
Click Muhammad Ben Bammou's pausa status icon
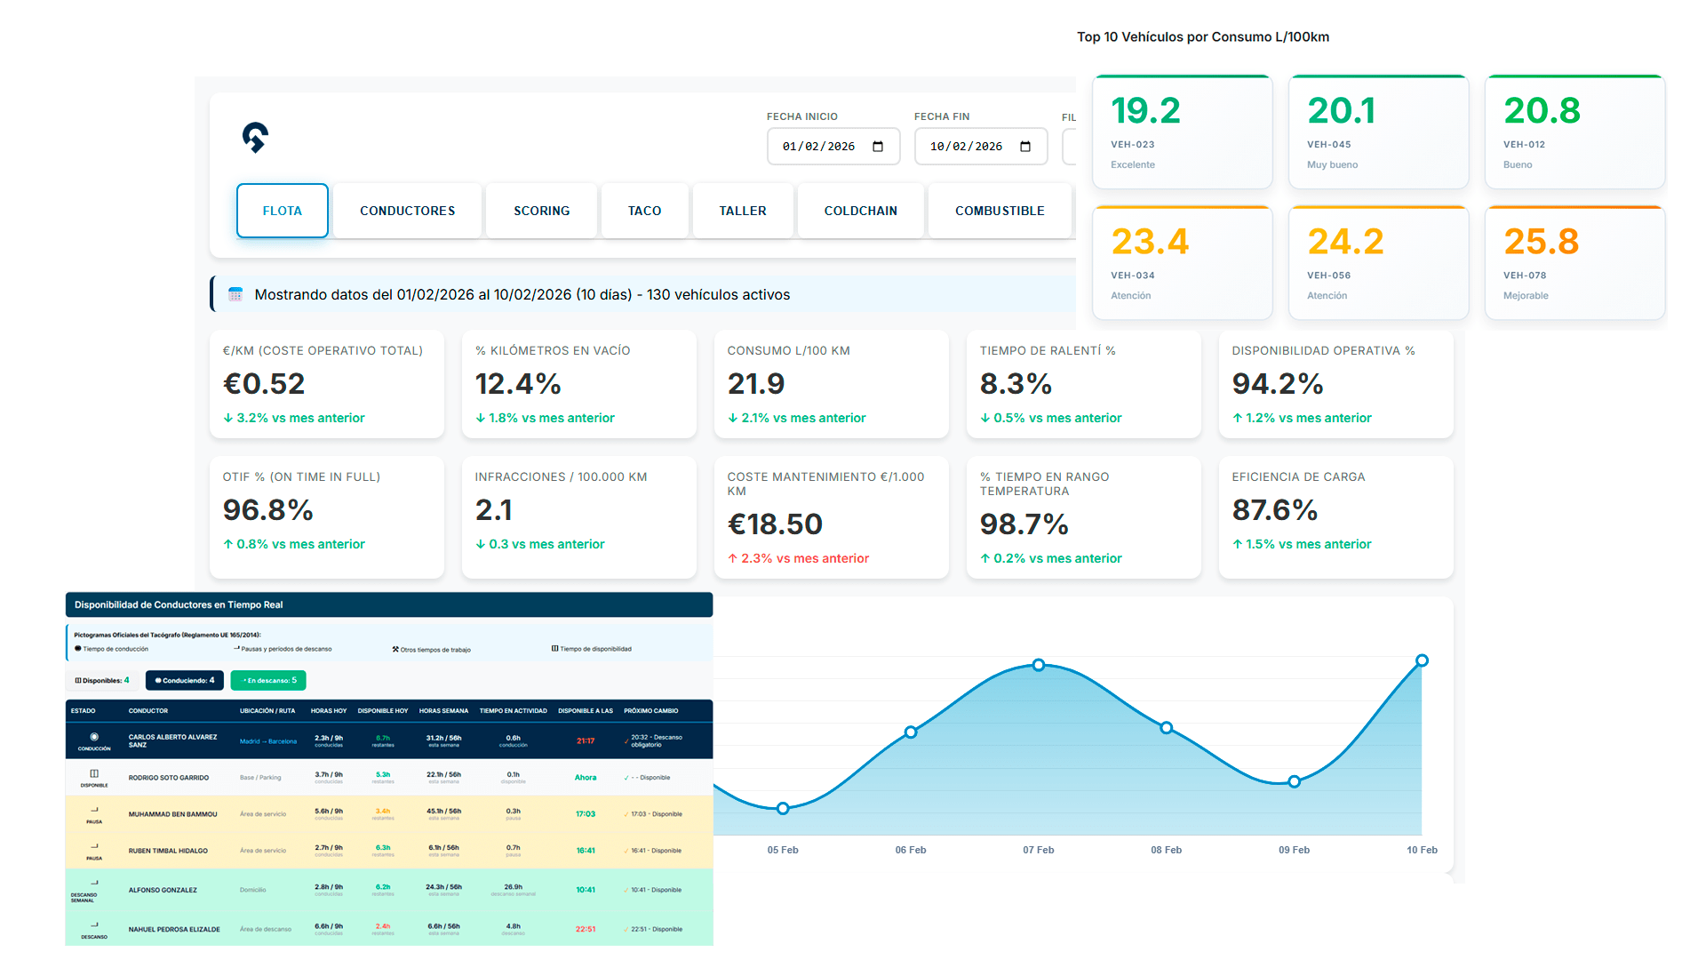pyautogui.click(x=94, y=811)
